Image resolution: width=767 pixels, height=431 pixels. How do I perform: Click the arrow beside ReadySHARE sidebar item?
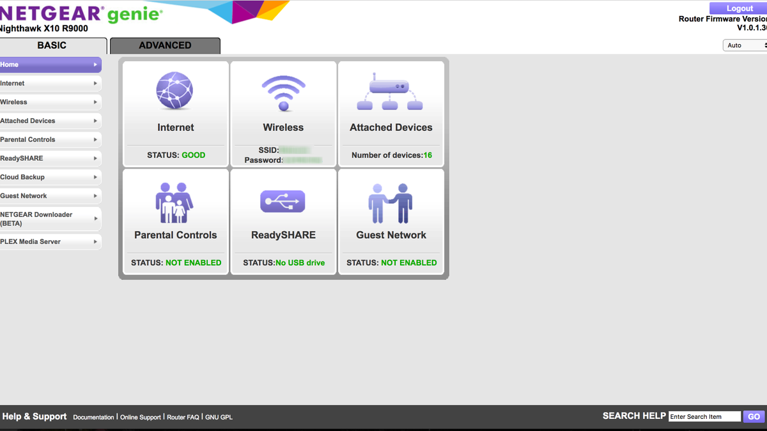point(95,158)
